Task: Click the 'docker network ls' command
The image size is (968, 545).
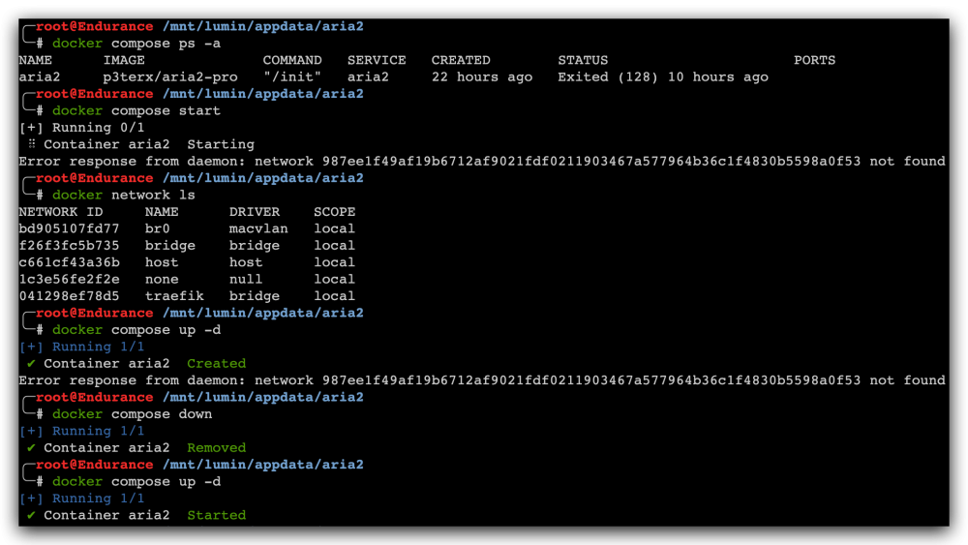Action: coord(124,195)
